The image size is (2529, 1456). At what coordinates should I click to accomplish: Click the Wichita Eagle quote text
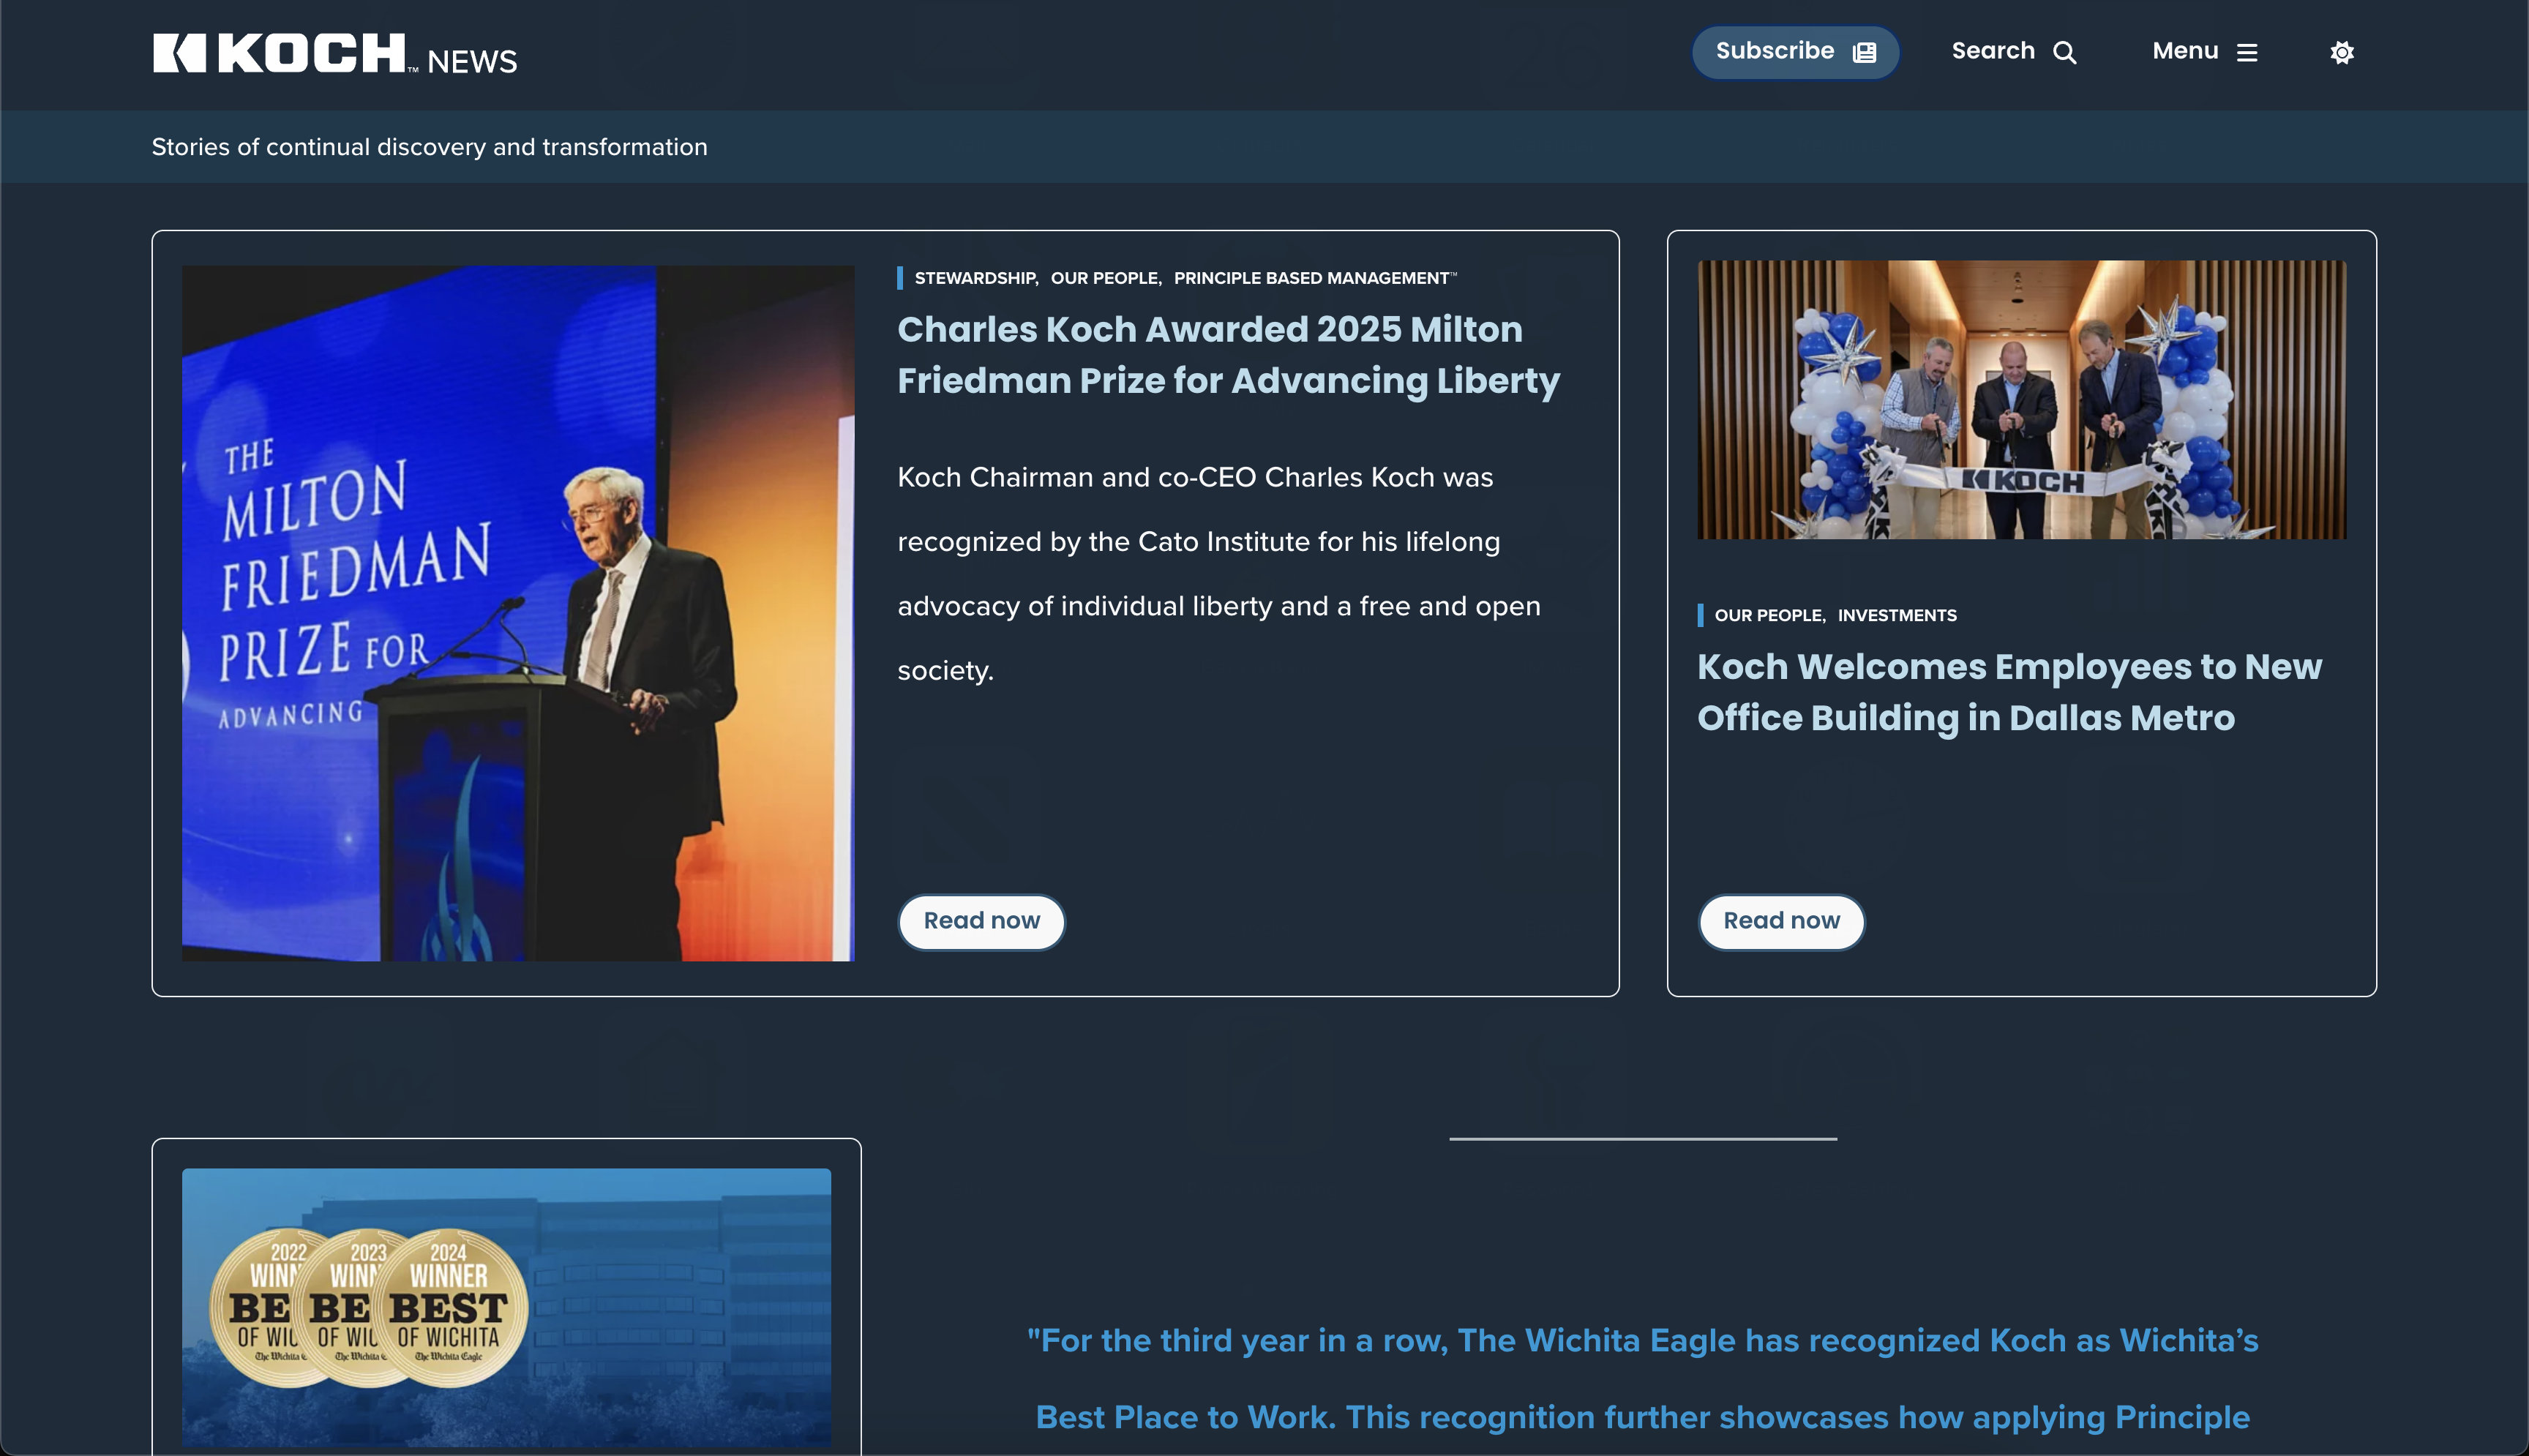[x=1642, y=1378]
